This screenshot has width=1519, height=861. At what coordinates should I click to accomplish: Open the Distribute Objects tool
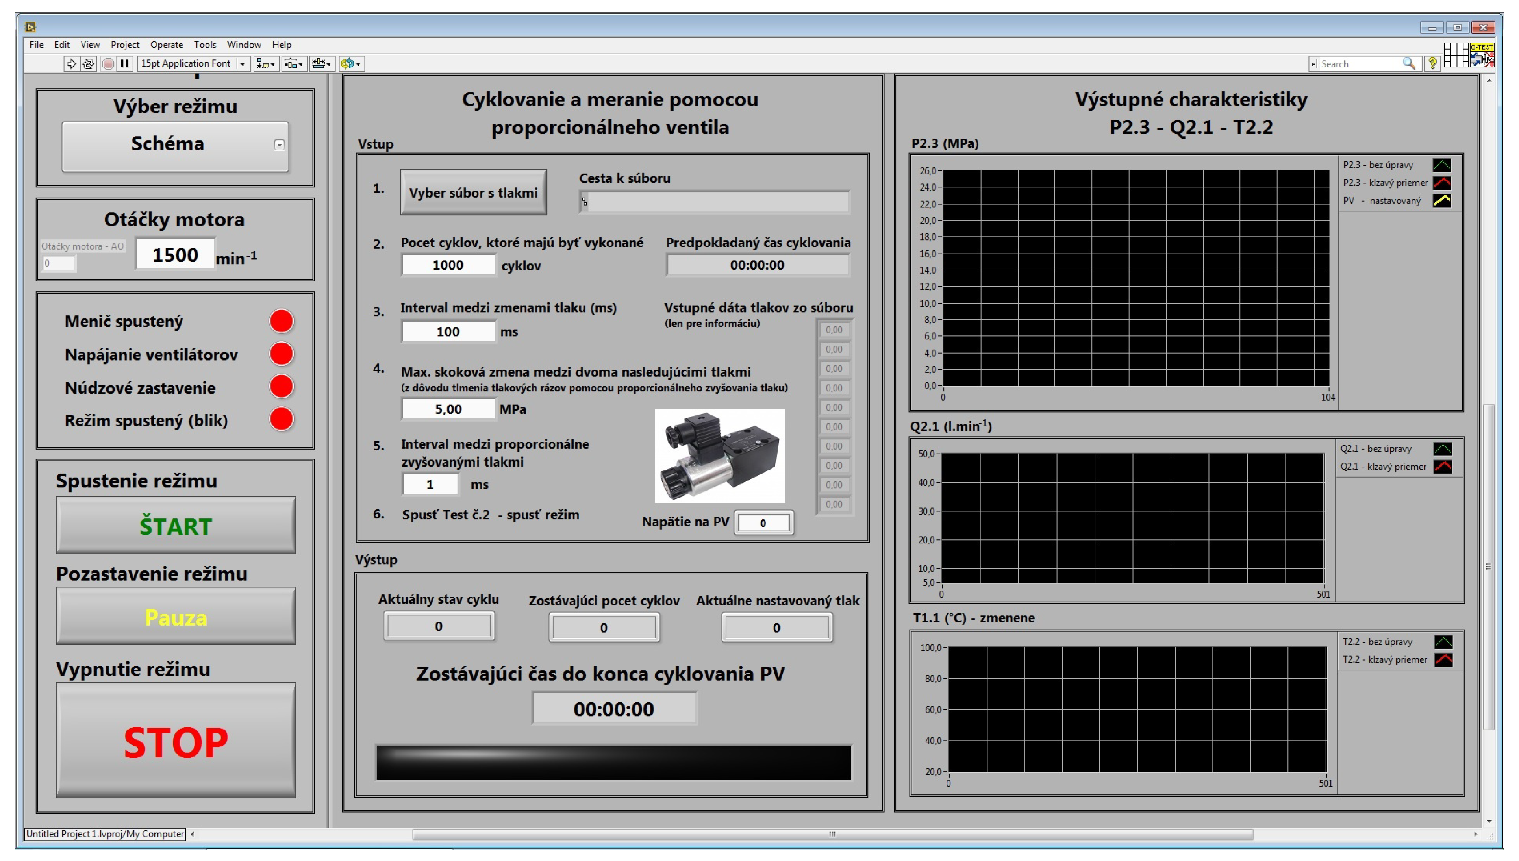tap(294, 63)
